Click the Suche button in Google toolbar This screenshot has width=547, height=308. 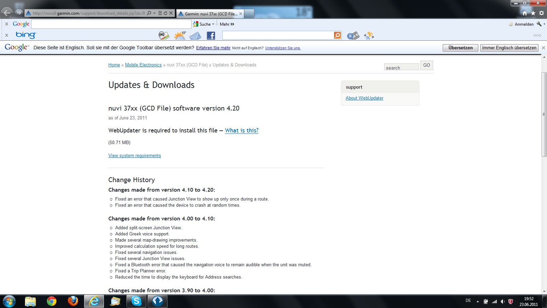click(x=202, y=24)
